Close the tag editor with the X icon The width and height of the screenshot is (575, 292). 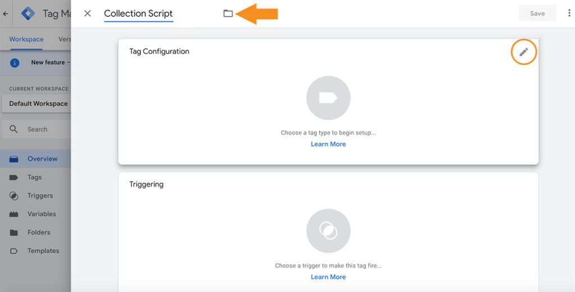[87, 13]
